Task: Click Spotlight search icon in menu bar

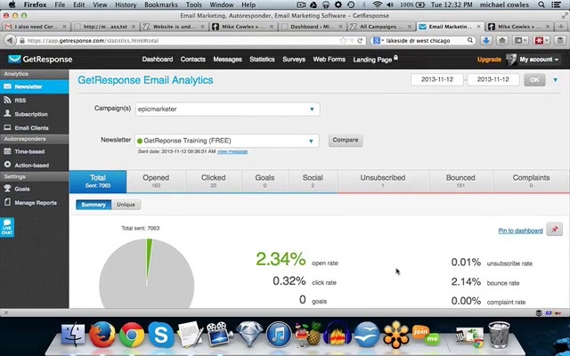Action: (x=541, y=4)
